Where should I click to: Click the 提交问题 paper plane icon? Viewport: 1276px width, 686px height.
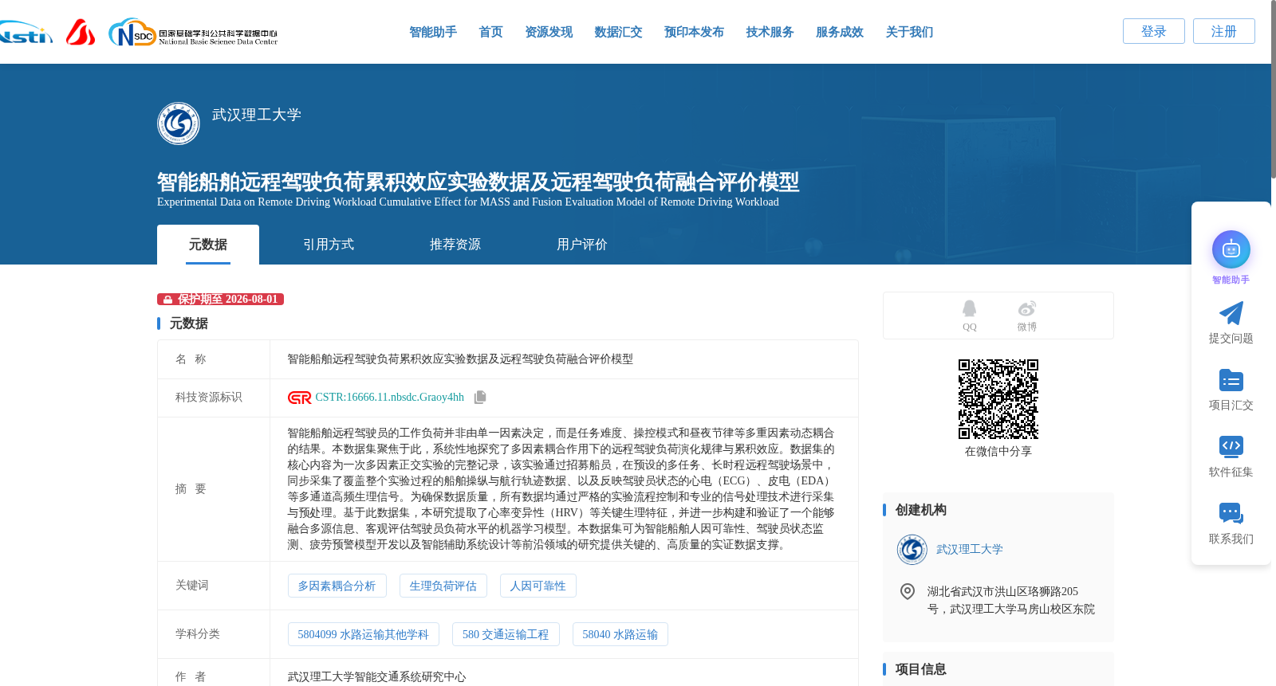point(1231,313)
